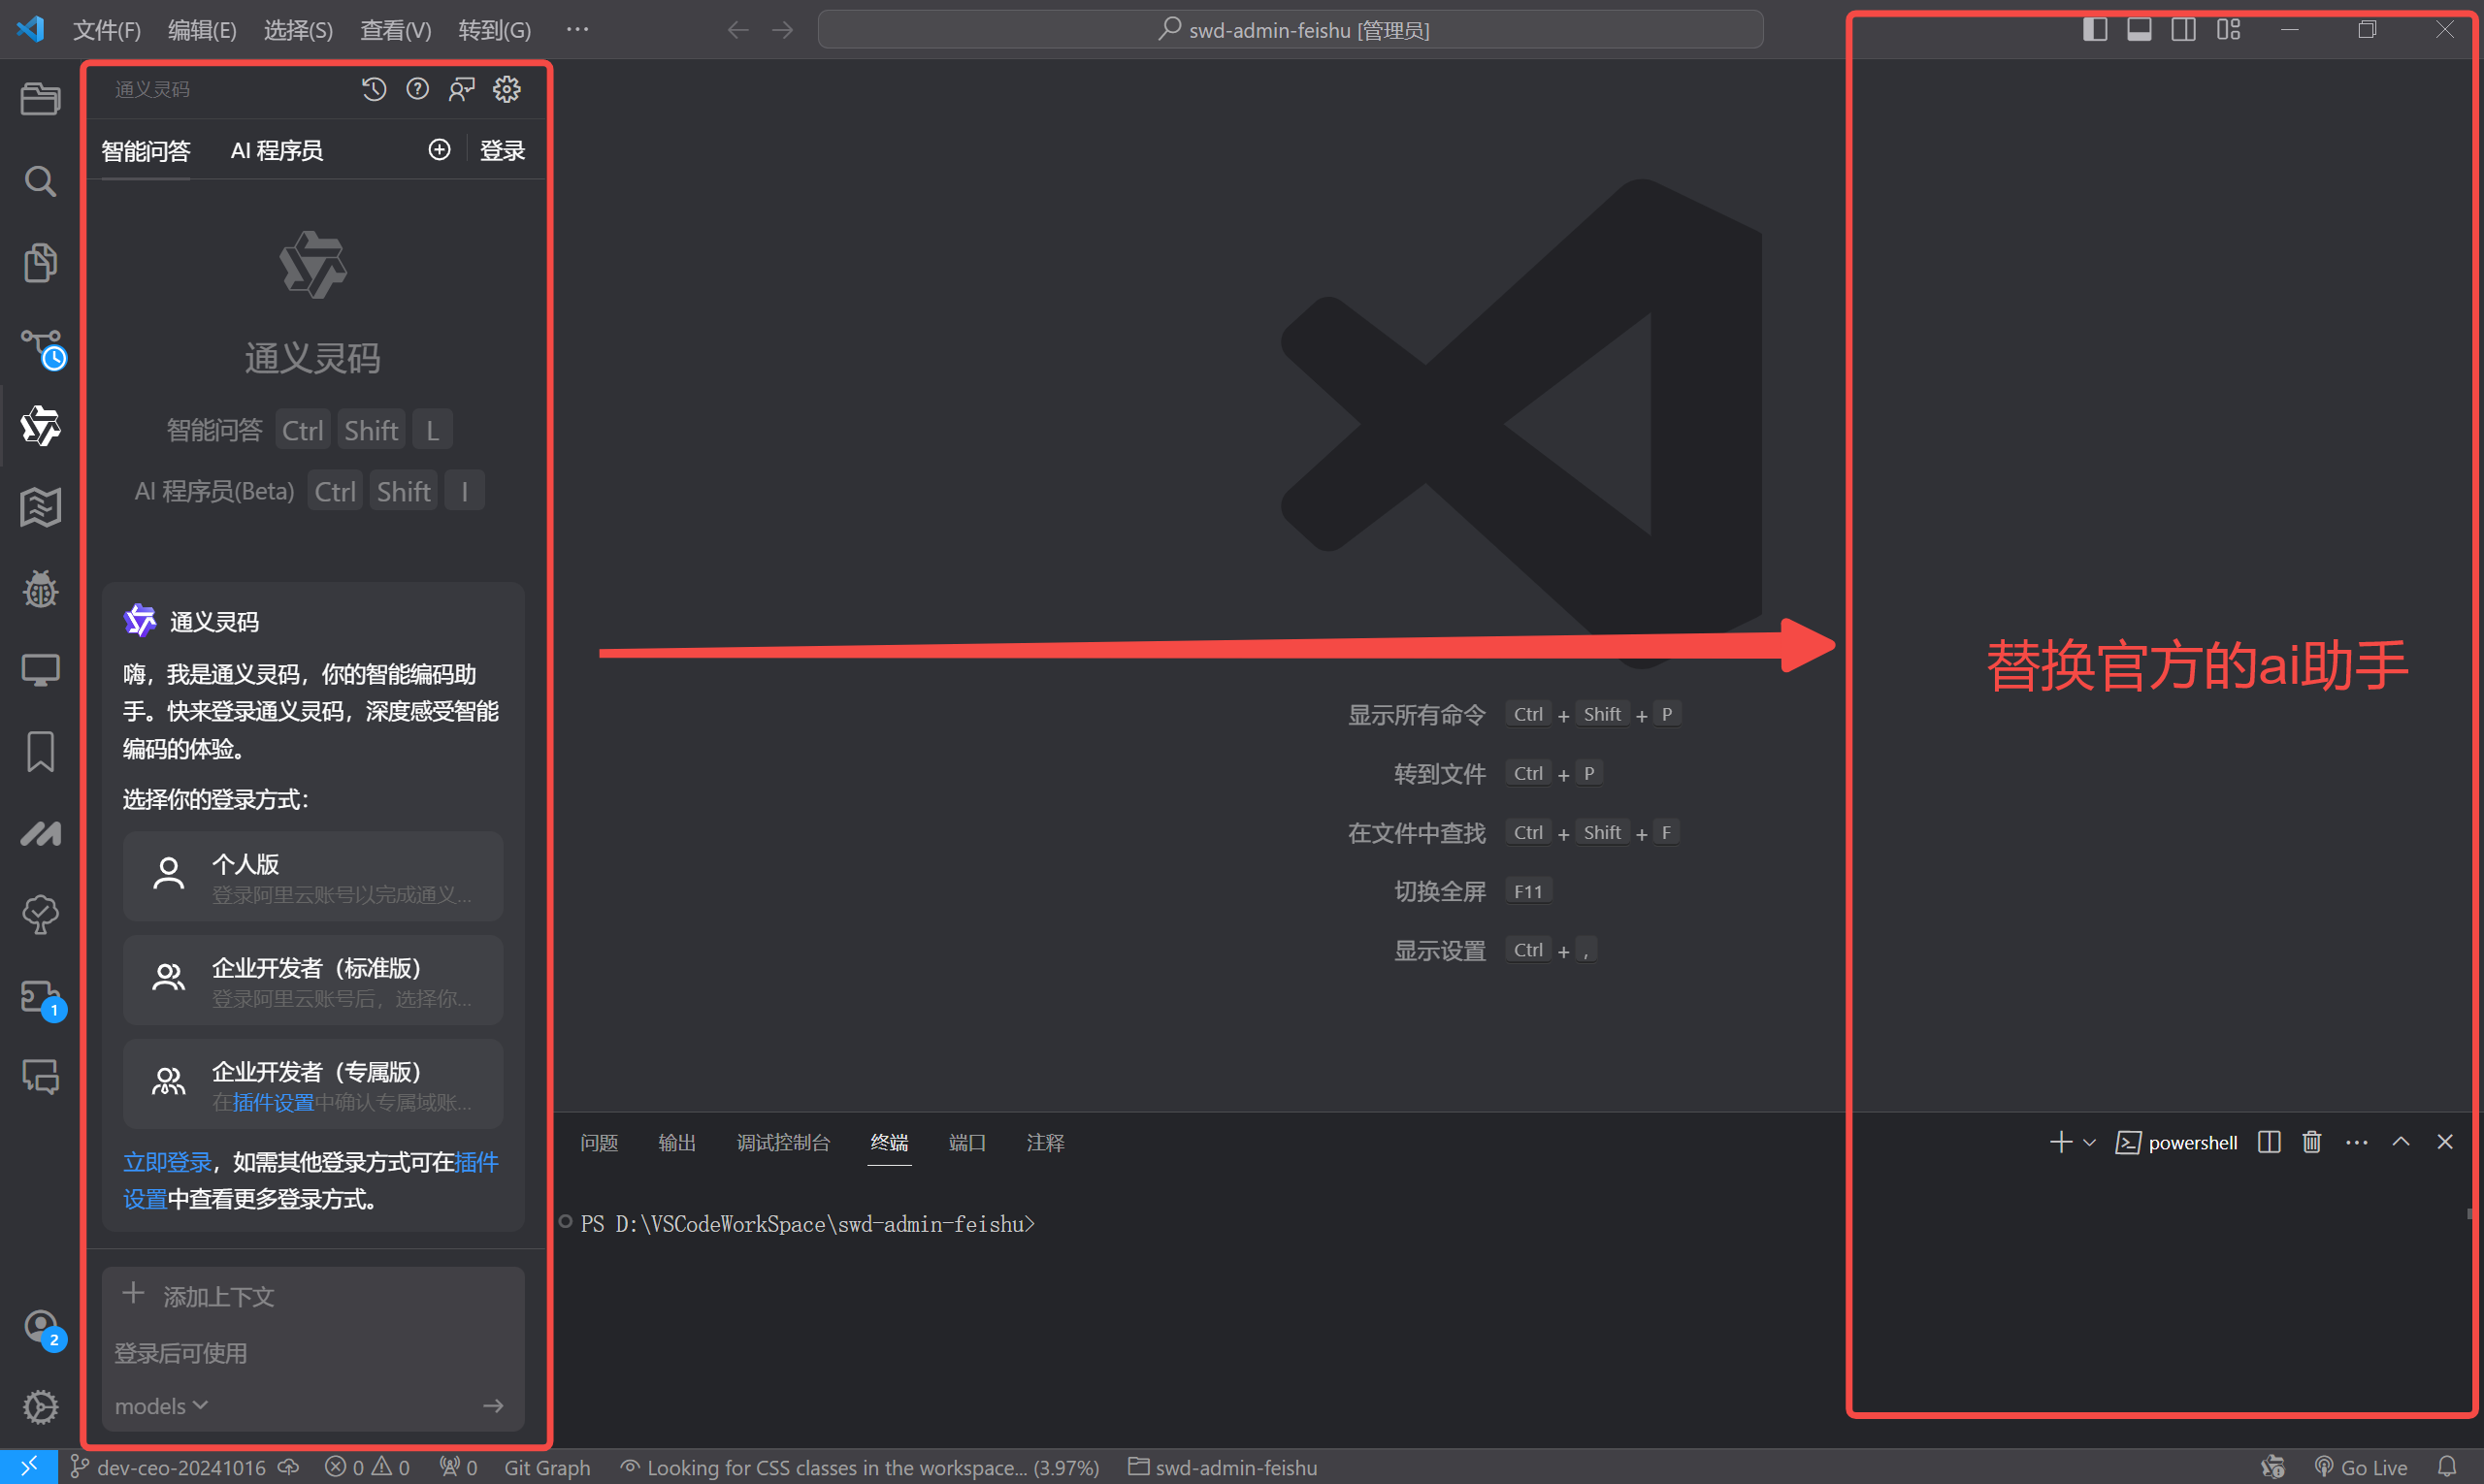Image resolution: width=2484 pixels, height=1484 pixels.
Task: Open the MongoDB leaf tree icon in activity bar
Action: [40, 914]
